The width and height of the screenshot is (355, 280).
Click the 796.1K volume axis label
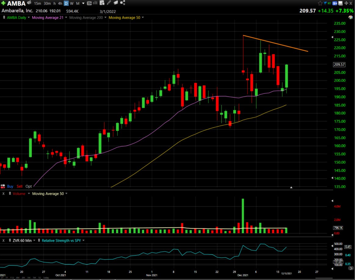pyautogui.click(x=338, y=228)
